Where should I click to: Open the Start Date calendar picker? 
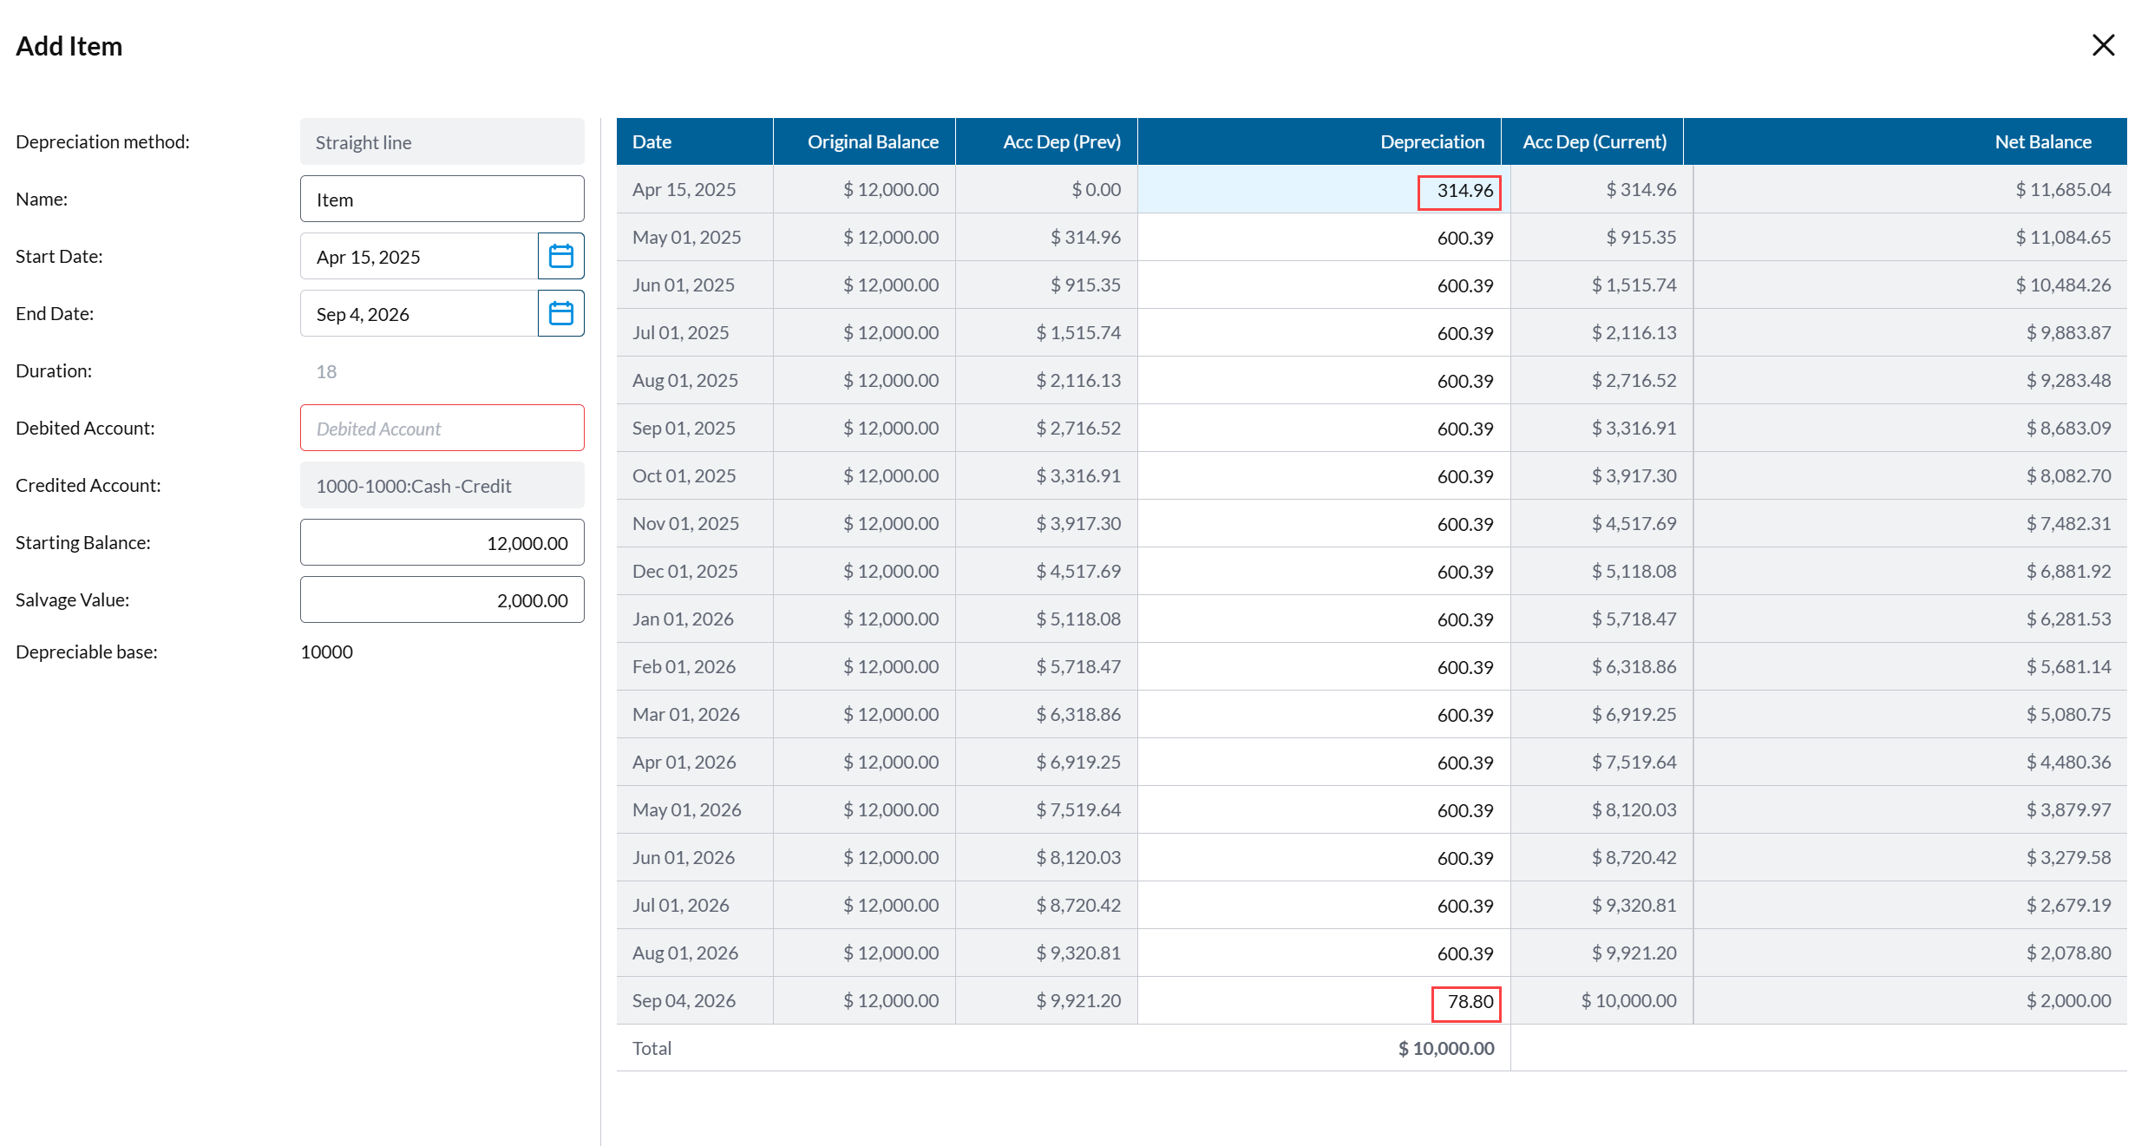pos(560,256)
